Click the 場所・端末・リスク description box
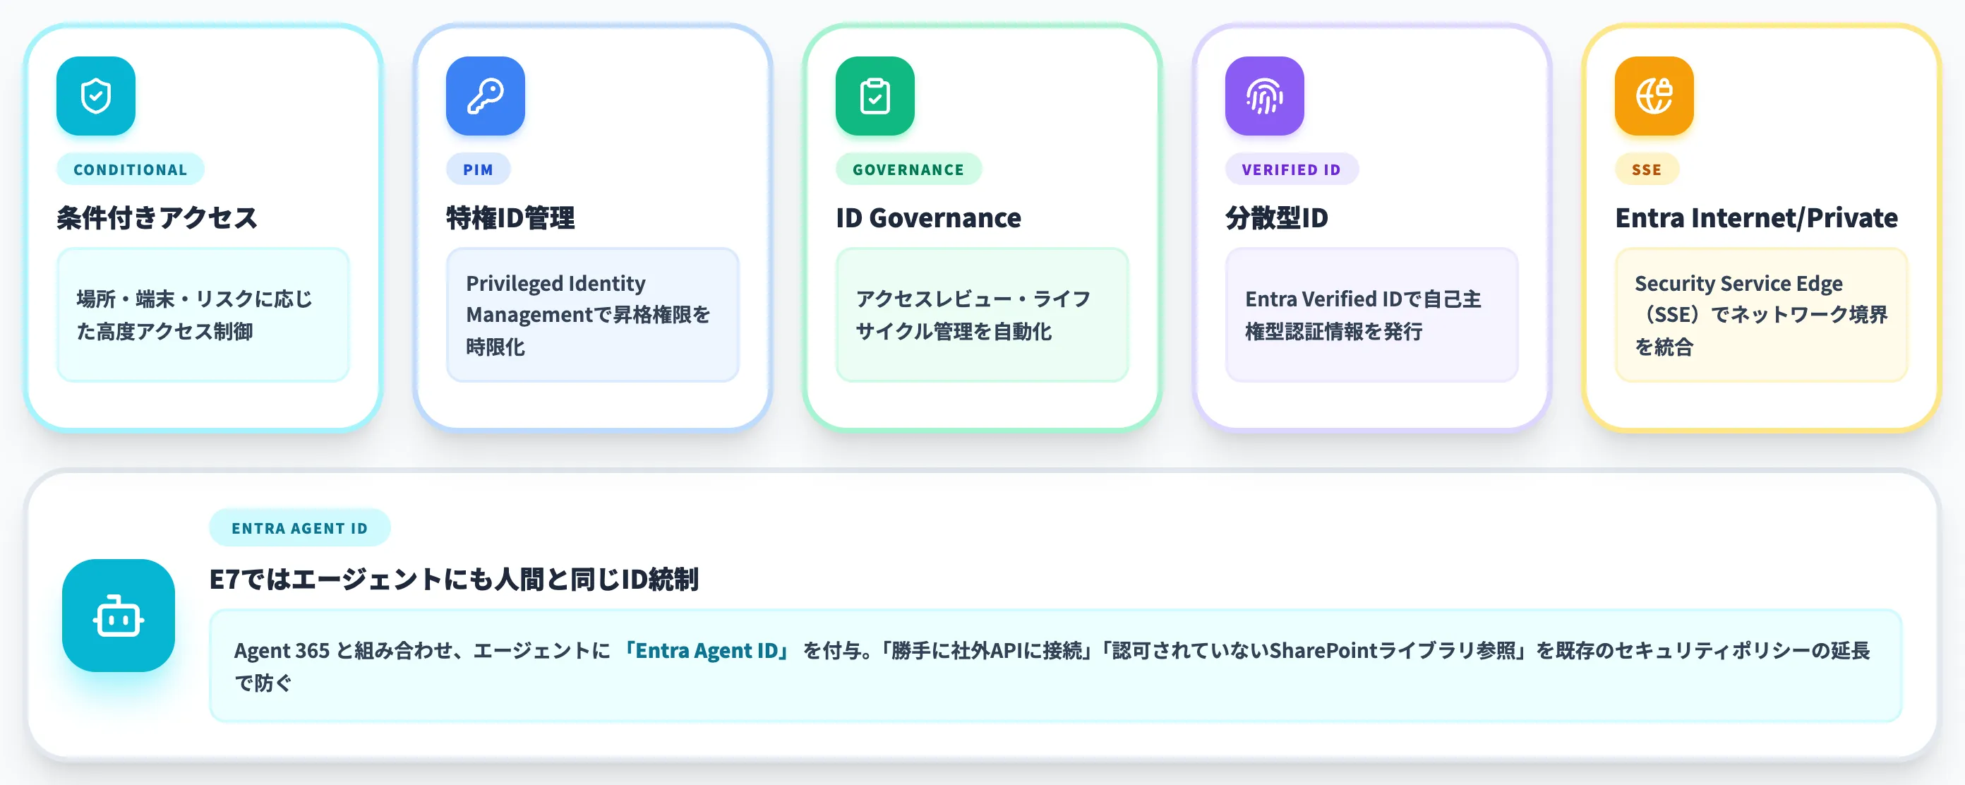Image resolution: width=1965 pixels, height=785 pixels. (x=203, y=314)
